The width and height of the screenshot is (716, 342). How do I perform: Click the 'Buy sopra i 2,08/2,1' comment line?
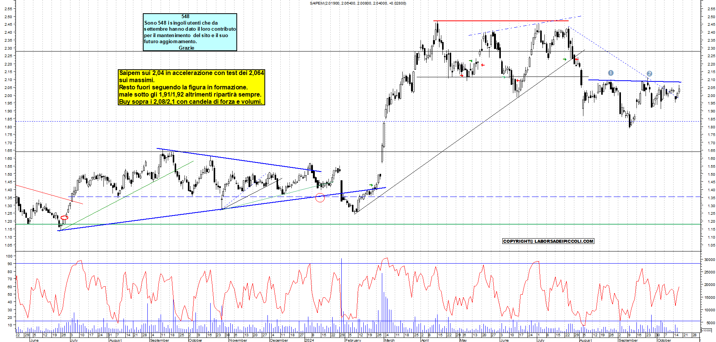(x=191, y=102)
